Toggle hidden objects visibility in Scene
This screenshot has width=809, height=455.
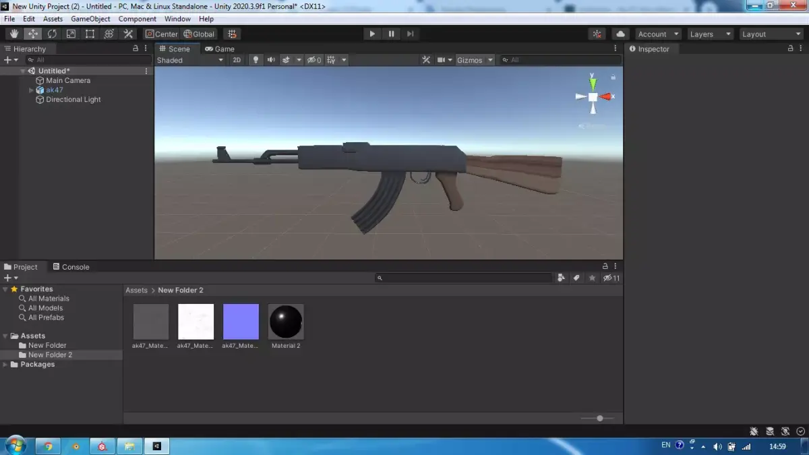point(314,60)
